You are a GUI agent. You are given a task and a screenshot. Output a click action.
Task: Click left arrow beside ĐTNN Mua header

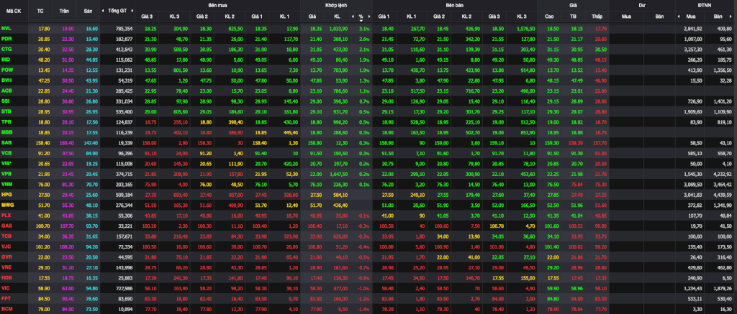pos(678,17)
